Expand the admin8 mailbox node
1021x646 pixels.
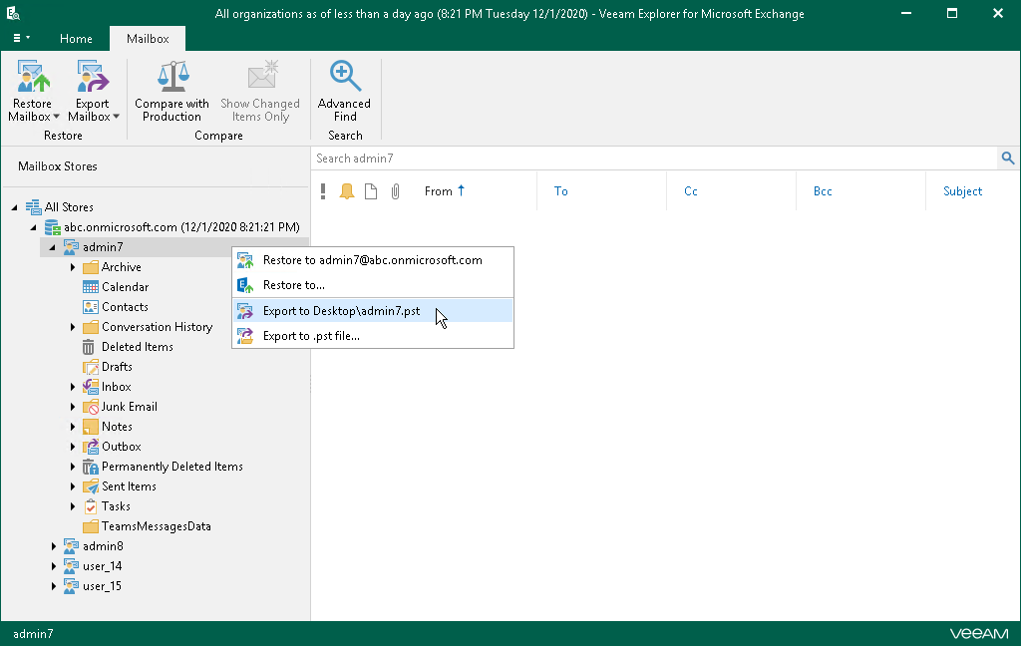(x=54, y=546)
